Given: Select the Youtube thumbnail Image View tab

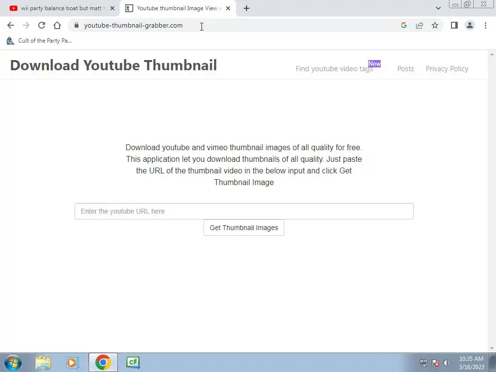Looking at the screenshot, I should tap(177, 8).
